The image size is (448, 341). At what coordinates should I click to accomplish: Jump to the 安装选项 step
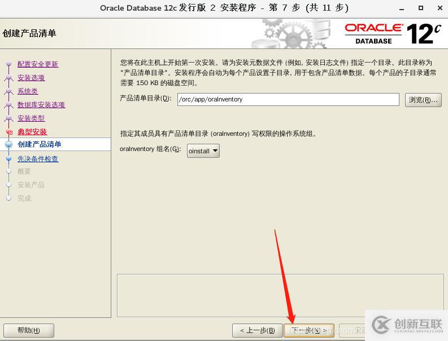pos(31,78)
